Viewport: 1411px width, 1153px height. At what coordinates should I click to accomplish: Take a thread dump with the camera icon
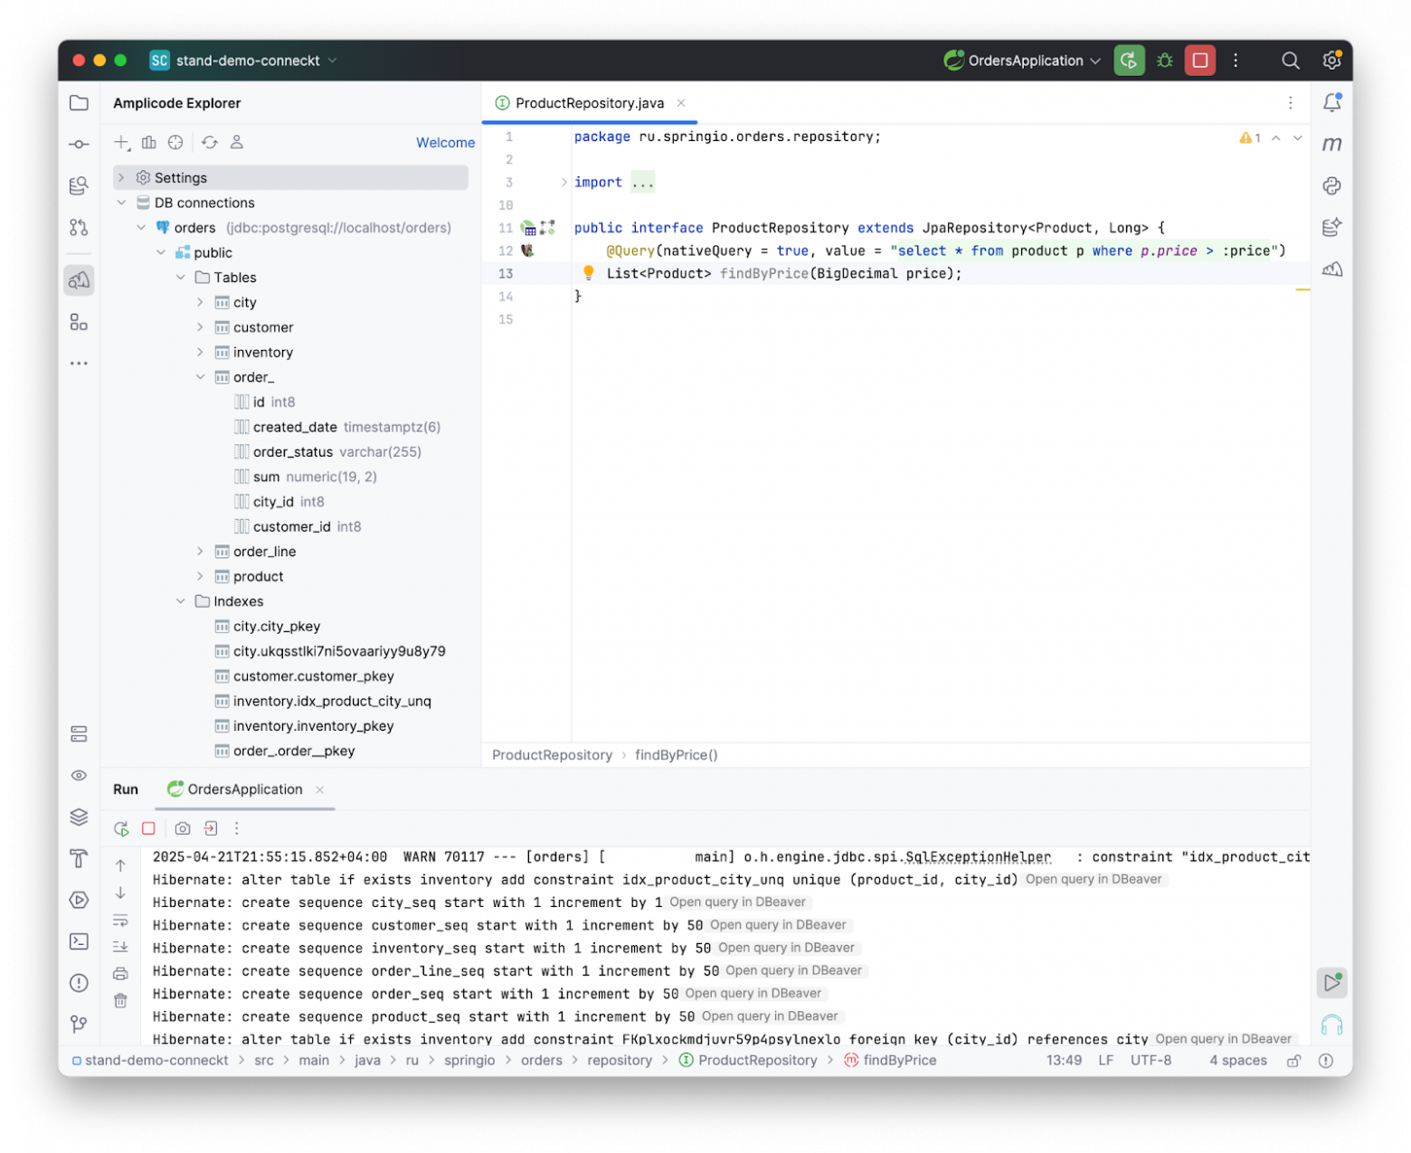(183, 828)
